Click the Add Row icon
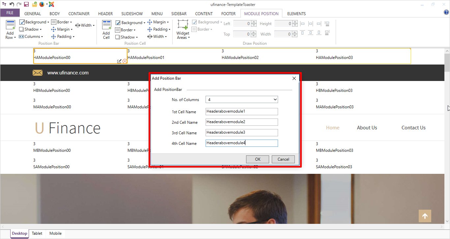Screen dimensions: 450x239 coord(11,26)
